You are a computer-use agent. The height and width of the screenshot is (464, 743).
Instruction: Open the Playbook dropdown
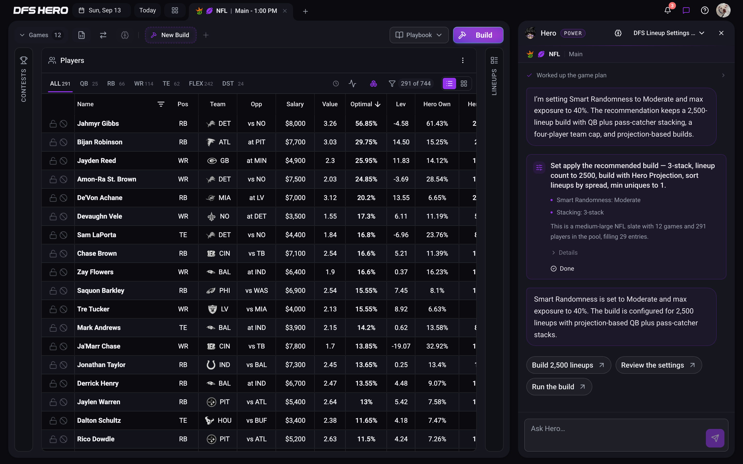419,35
